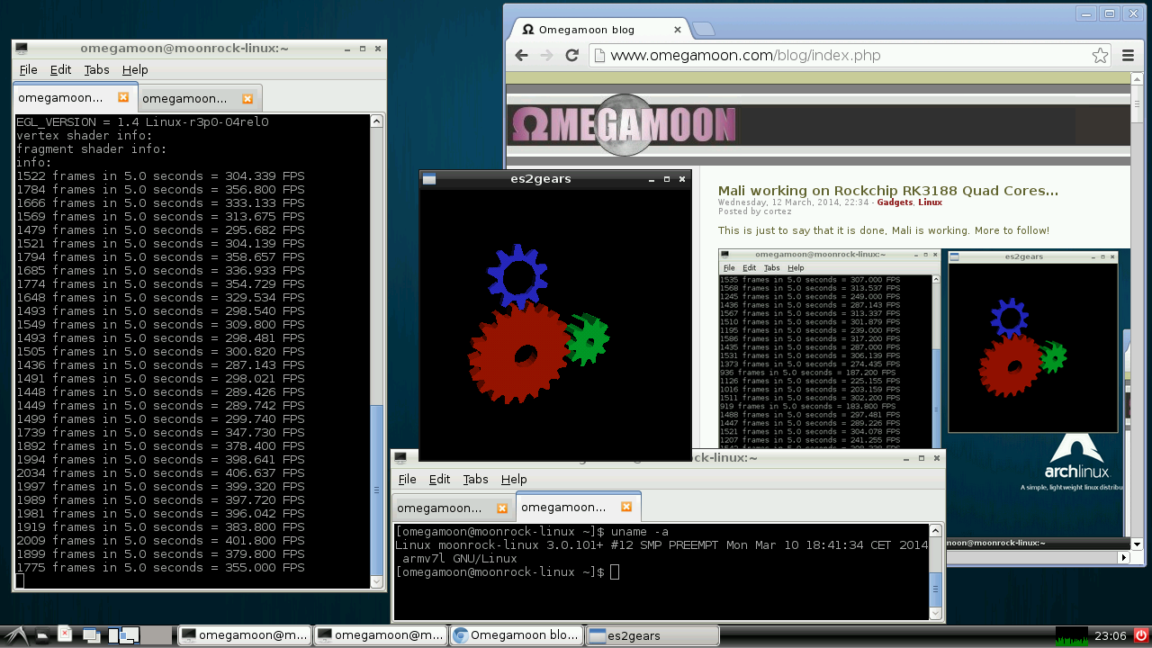Click the red gear in es2gears window
Viewport: 1152px width, 648px height.
[519, 352]
